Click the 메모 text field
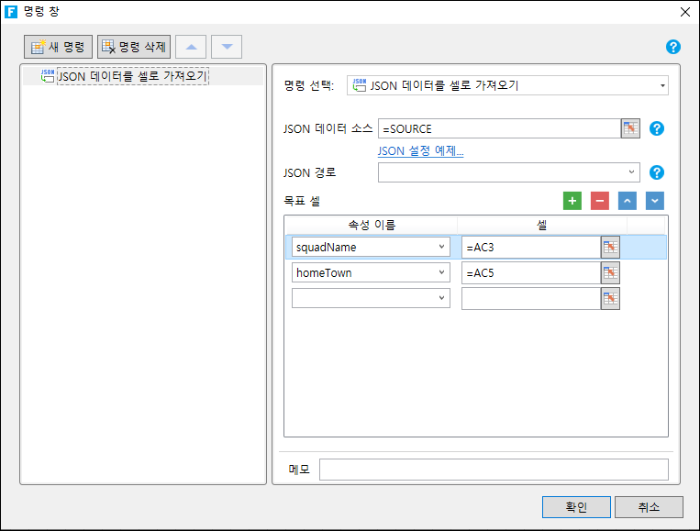Image resolution: width=700 pixels, height=531 pixels. [494, 470]
